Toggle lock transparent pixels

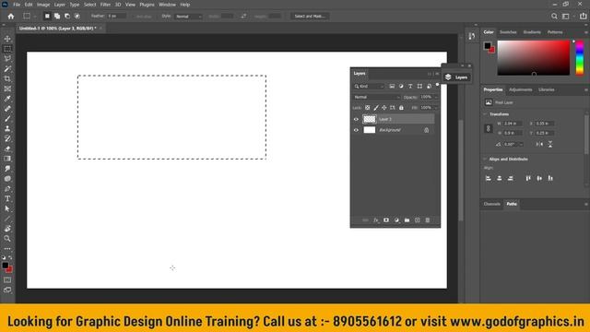[367, 108]
